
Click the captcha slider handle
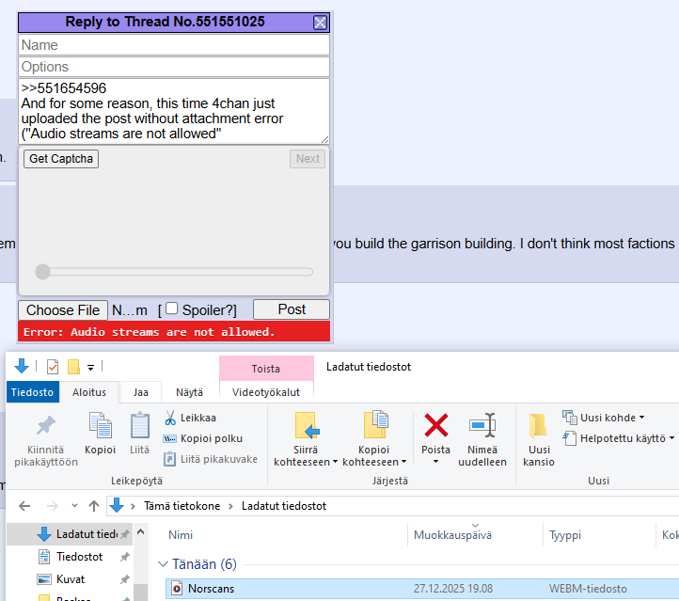[43, 272]
